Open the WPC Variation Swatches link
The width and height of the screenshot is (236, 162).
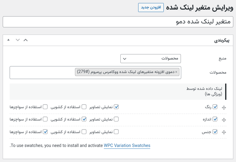click(x=127, y=145)
